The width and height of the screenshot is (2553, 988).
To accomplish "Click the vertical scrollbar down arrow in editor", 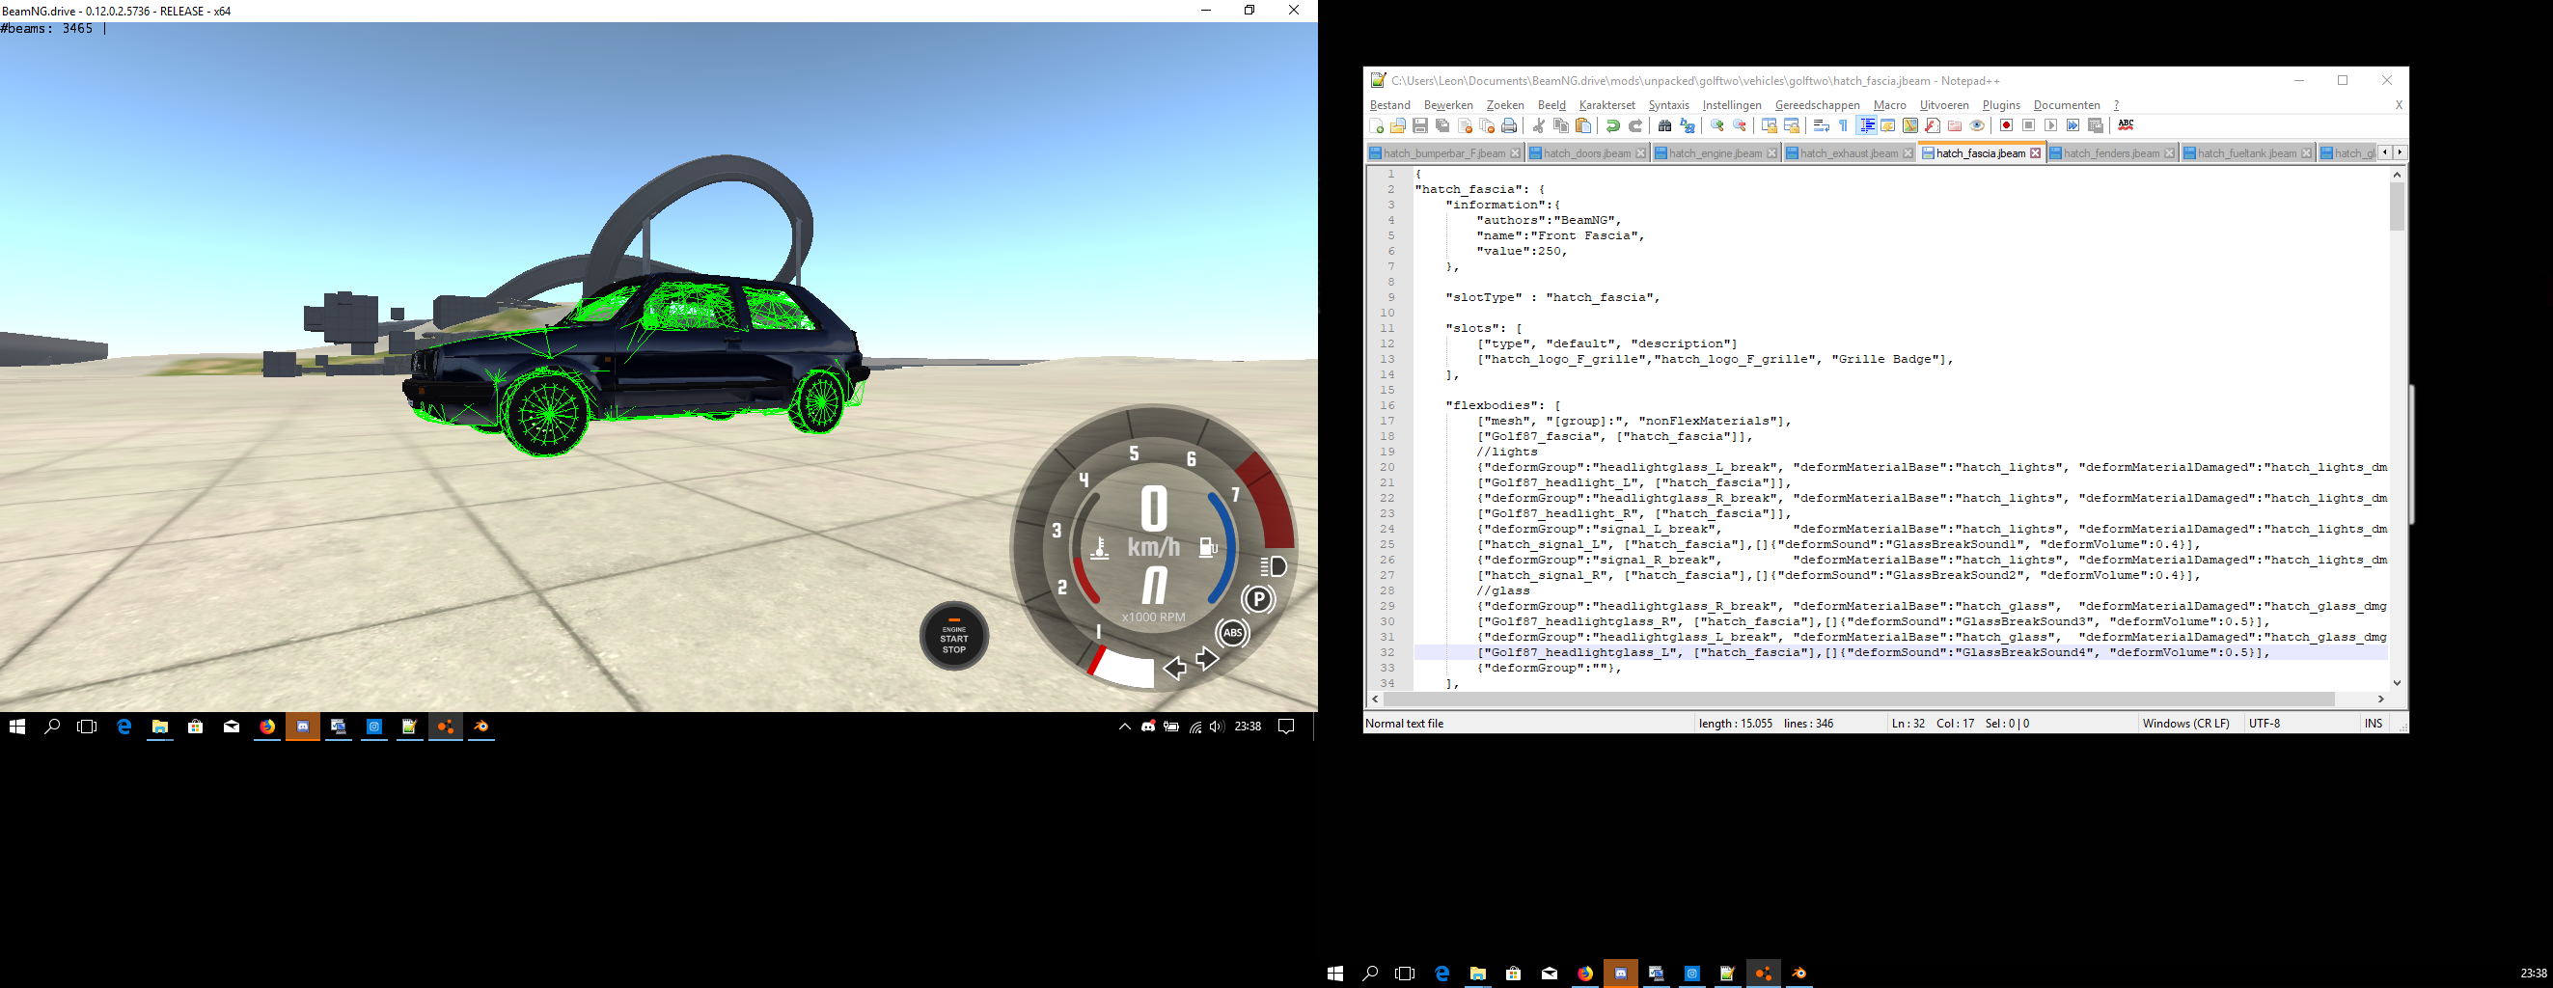I will (x=2397, y=683).
